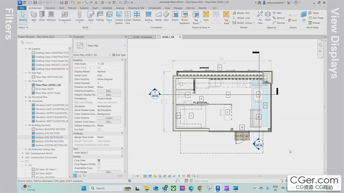
Task: Select the Tag Area tool
Action: 226,18
